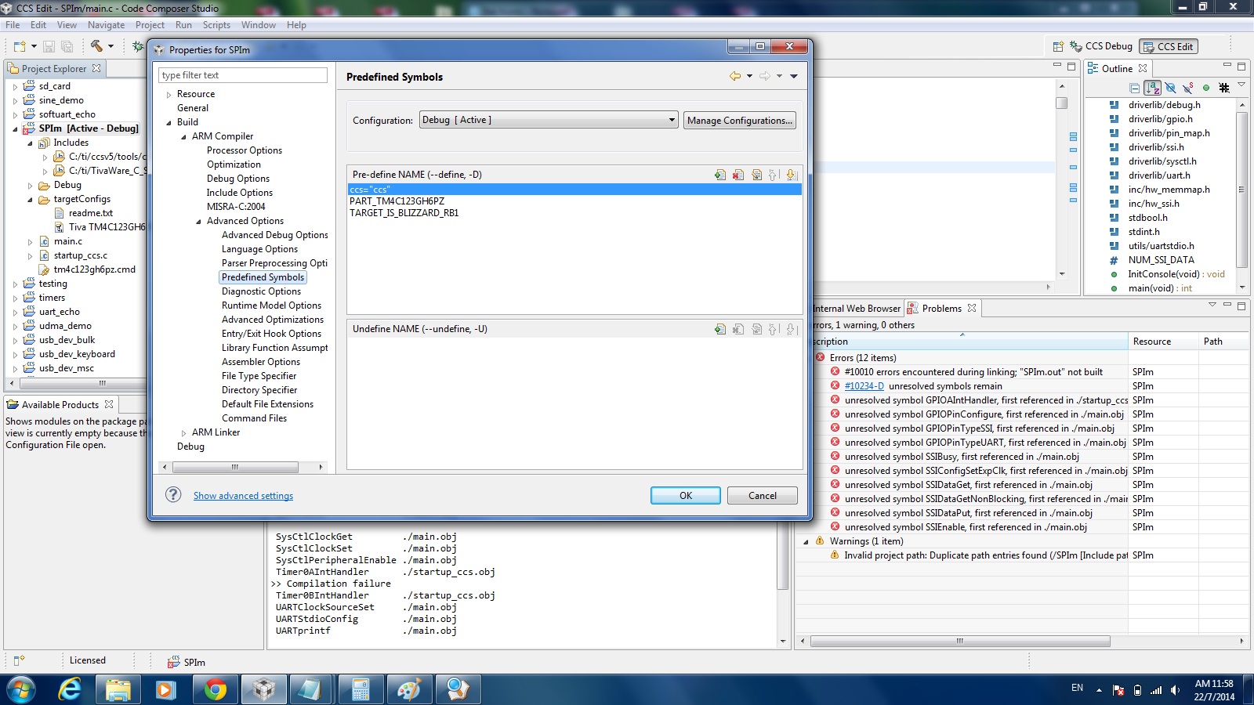Screen dimensions: 1254x705
Task: Open Internet Explorer from taskbar
Action: coord(70,689)
